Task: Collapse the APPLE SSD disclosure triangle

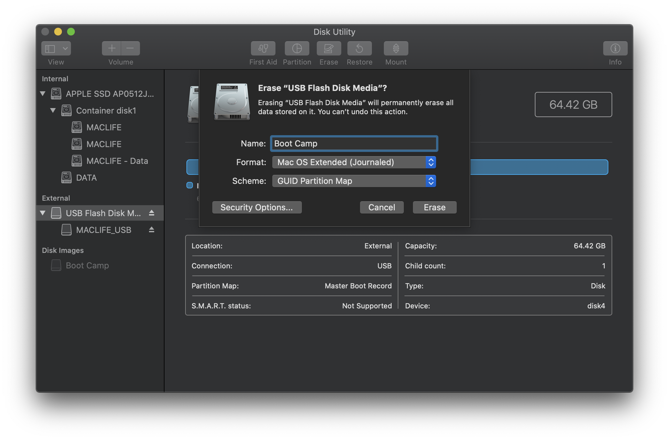Action: tap(43, 94)
